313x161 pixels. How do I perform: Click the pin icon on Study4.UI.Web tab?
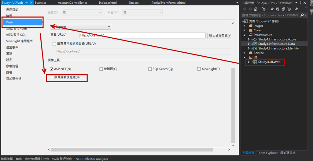27,2
